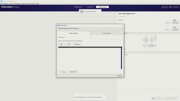Click the extruder target temperature field

[168, 23]
